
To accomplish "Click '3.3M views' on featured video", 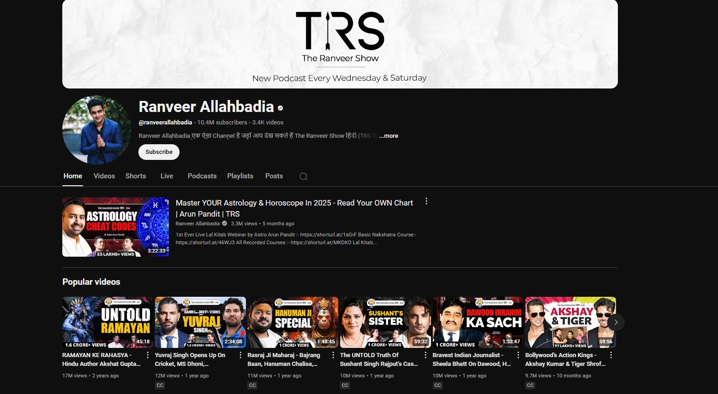I will [244, 223].
